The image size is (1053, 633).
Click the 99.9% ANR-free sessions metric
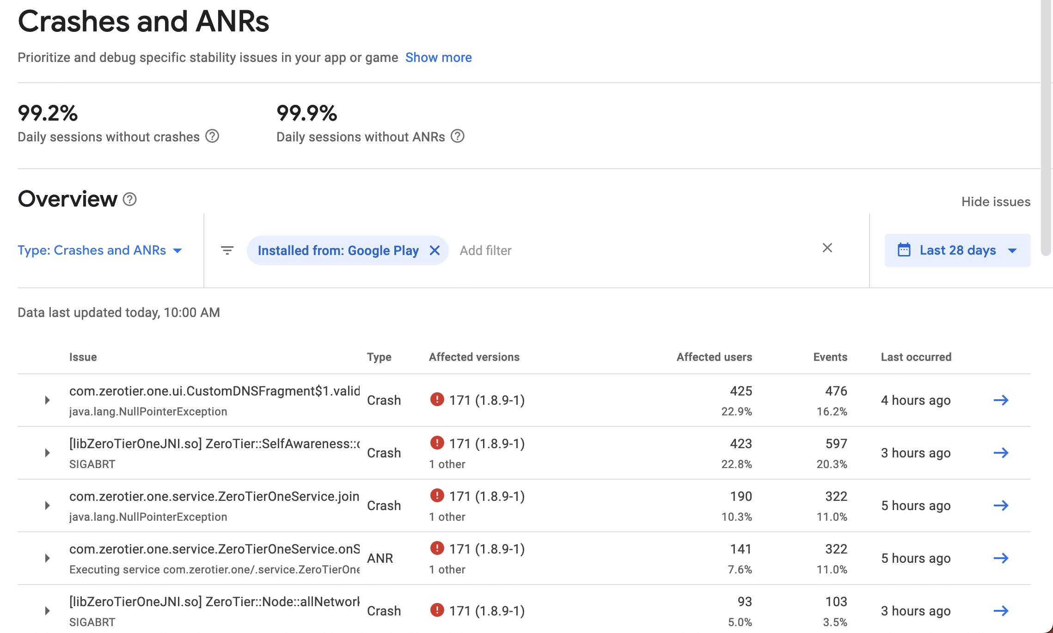click(x=307, y=113)
